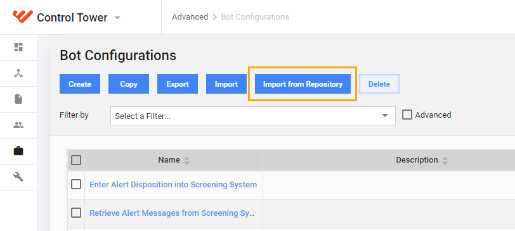Check the Enter Alert Disposition row checkbox

click(x=76, y=184)
